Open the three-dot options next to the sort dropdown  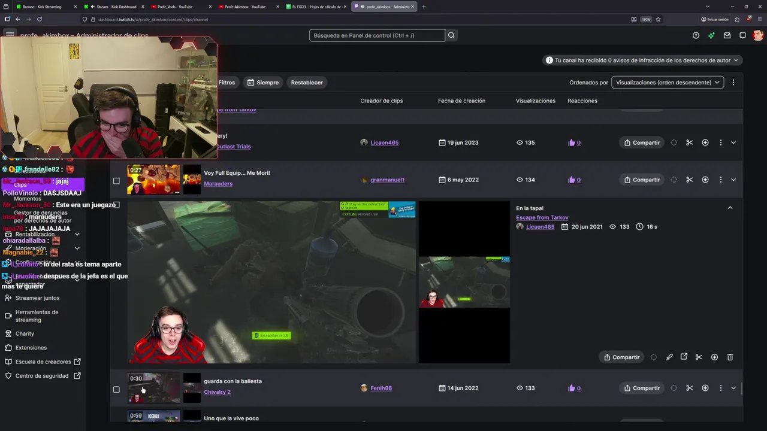(x=733, y=83)
